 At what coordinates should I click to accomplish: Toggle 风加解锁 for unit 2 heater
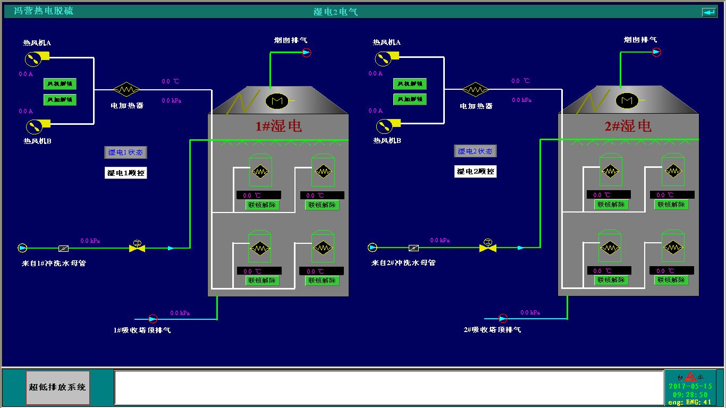tap(410, 99)
